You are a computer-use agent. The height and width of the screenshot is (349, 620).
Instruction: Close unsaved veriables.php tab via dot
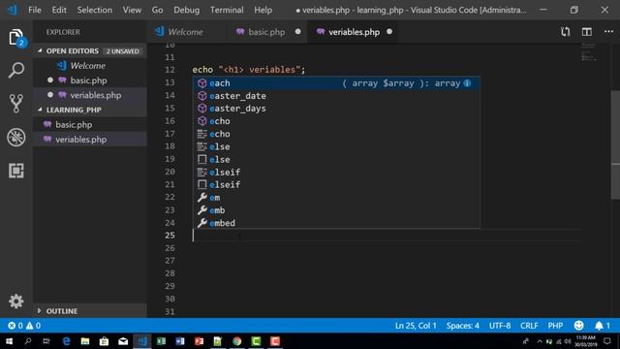pyautogui.click(x=389, y=32)
